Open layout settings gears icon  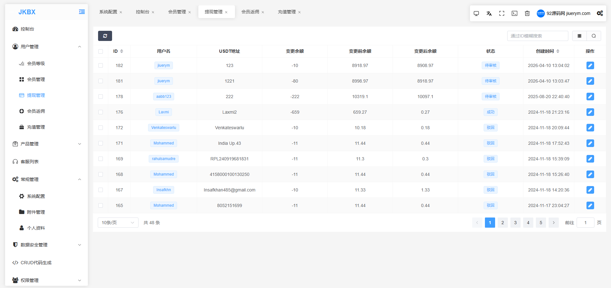(600, 13)
